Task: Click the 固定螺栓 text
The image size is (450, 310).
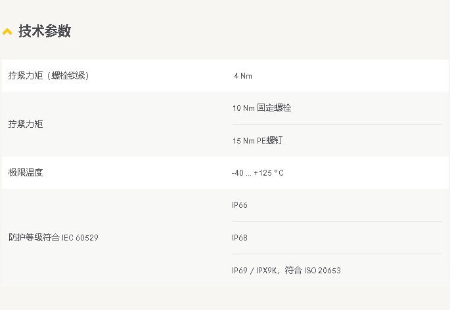Action: point(274,108)
